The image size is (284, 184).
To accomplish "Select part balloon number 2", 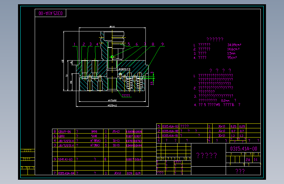I will 84,44.
